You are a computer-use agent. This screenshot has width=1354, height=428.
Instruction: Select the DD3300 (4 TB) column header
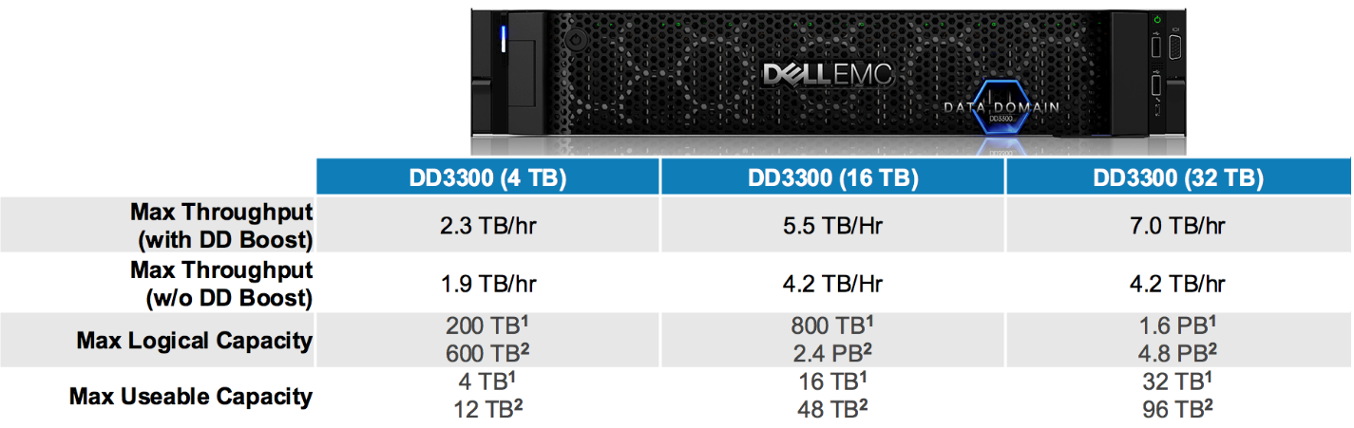(487, 177)
